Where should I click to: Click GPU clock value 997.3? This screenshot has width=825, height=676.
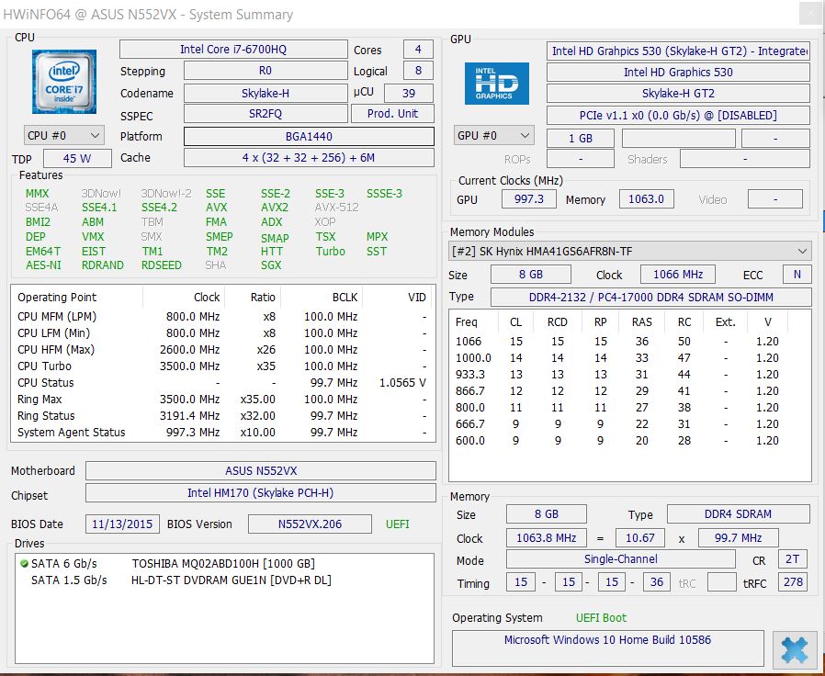[529, 199]
